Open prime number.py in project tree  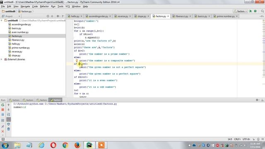[x=21, y=48]
